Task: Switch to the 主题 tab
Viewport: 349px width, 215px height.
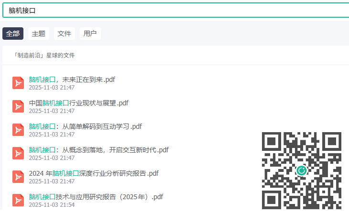Action: (39, 34)
